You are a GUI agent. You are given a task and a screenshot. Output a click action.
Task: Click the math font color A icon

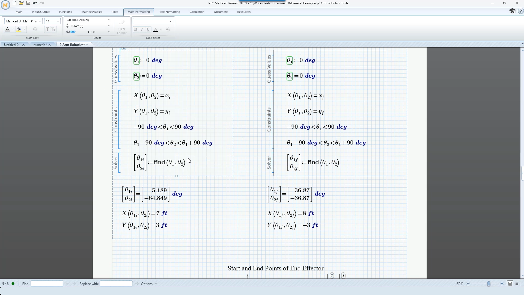click(x=8, y=29)
